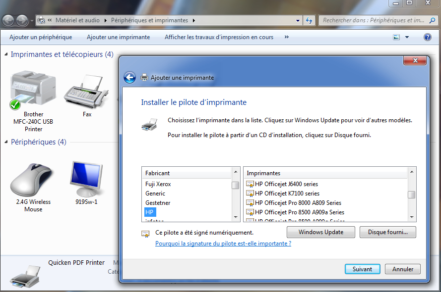This screenshot has height=292, width=441.
Task: Click the Imprimantes list scroll up arrow
Action: point(412,172)
